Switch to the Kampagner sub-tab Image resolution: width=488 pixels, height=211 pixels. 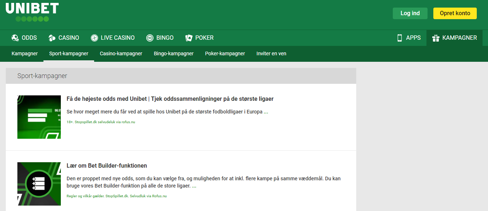(x=25, y=53)
